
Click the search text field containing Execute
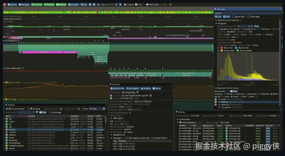(248, 13)
